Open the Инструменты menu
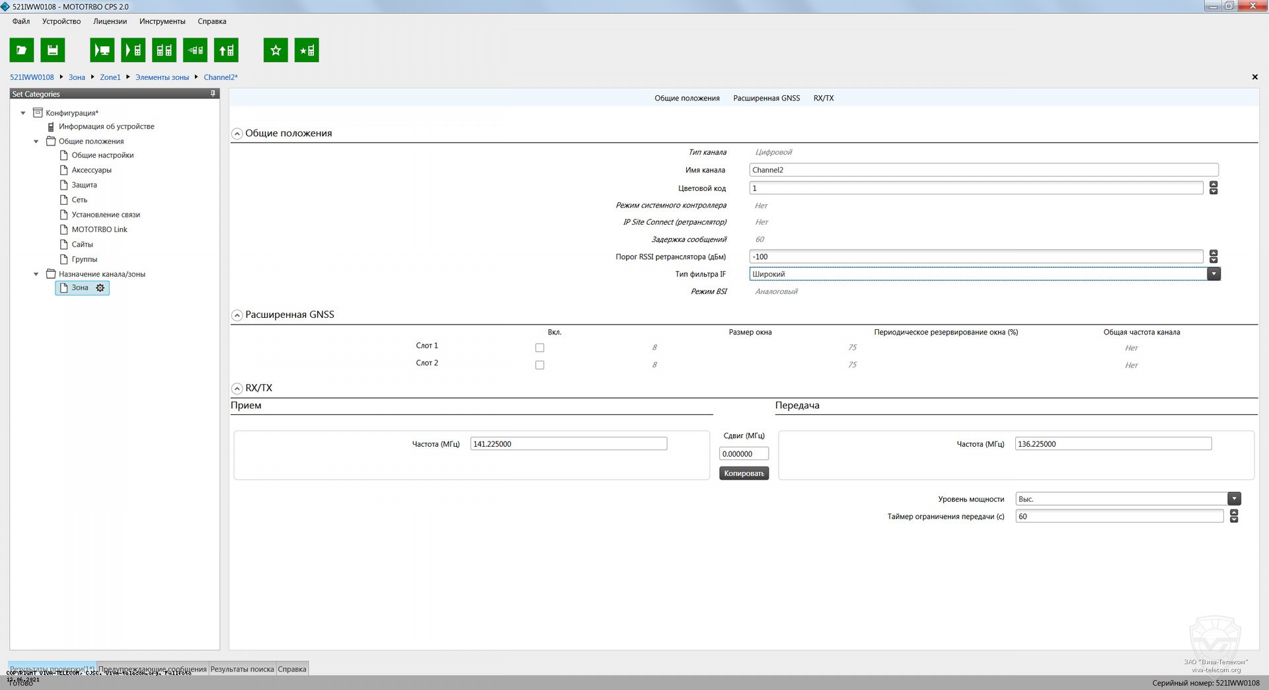1269x690 pixels. 162,21
